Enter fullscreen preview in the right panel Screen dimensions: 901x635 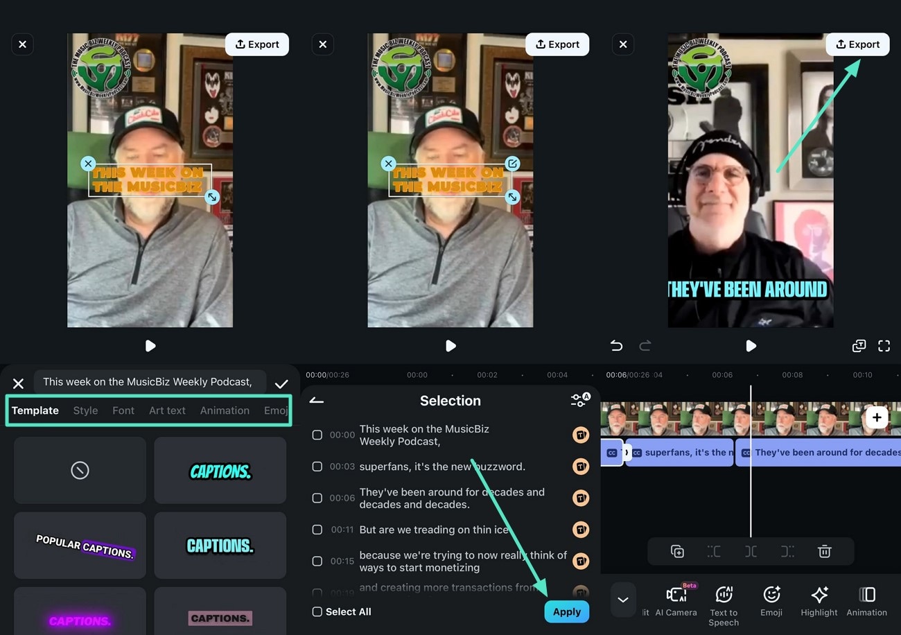pos(884,346)
